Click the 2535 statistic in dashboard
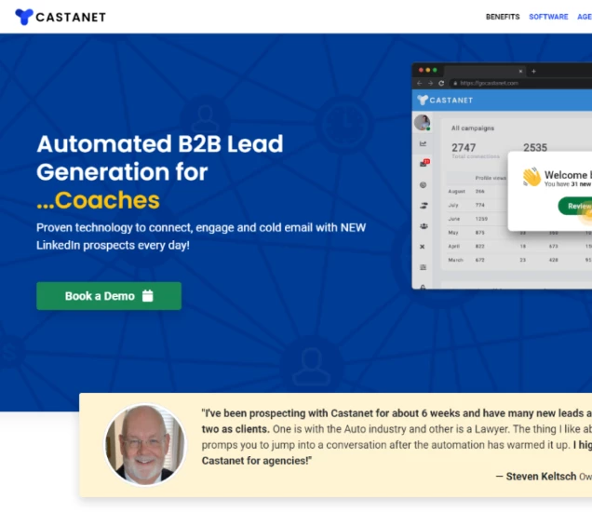The width and height of the screenshot is (592, 512). tap(535, 148)
